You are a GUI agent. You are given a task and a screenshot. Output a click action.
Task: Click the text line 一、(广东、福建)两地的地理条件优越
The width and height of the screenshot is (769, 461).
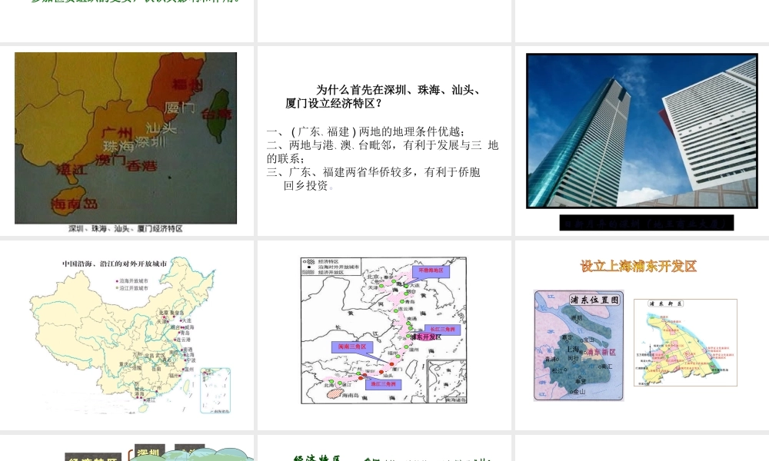(366, 132)
